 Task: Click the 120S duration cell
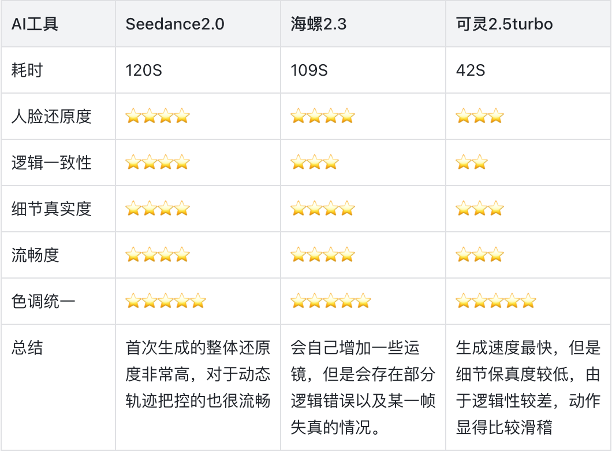(144, 71)
